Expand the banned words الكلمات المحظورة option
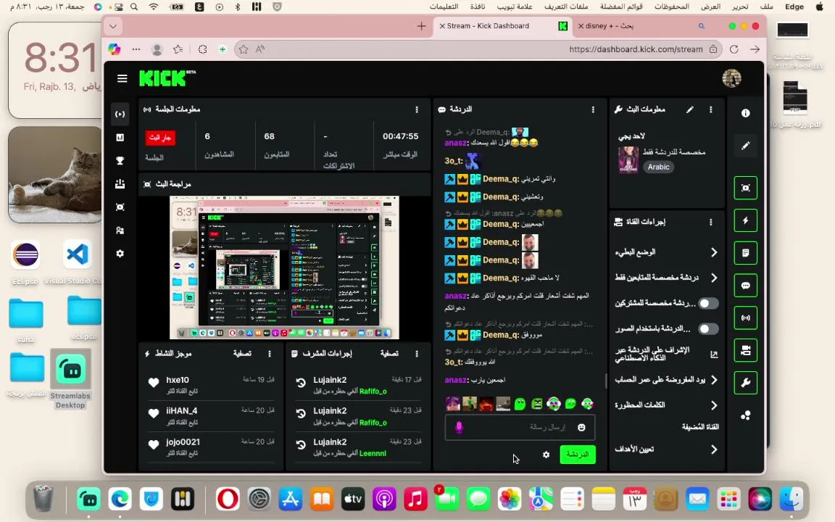835x522 pixels. [x=666, y=405]
